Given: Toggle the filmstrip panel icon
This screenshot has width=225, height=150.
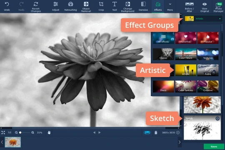Looking at the screenshot, I should pos(147,133).
